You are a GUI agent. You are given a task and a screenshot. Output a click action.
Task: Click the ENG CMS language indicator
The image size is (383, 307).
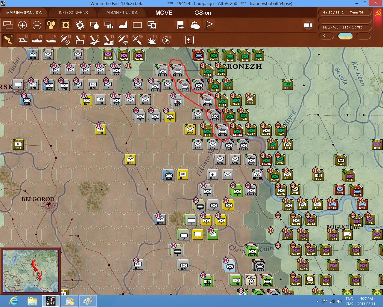[x=349, y=301]
